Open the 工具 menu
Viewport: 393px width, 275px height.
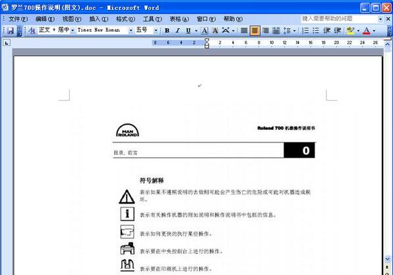pyautogui.click(x=152, y=19)
